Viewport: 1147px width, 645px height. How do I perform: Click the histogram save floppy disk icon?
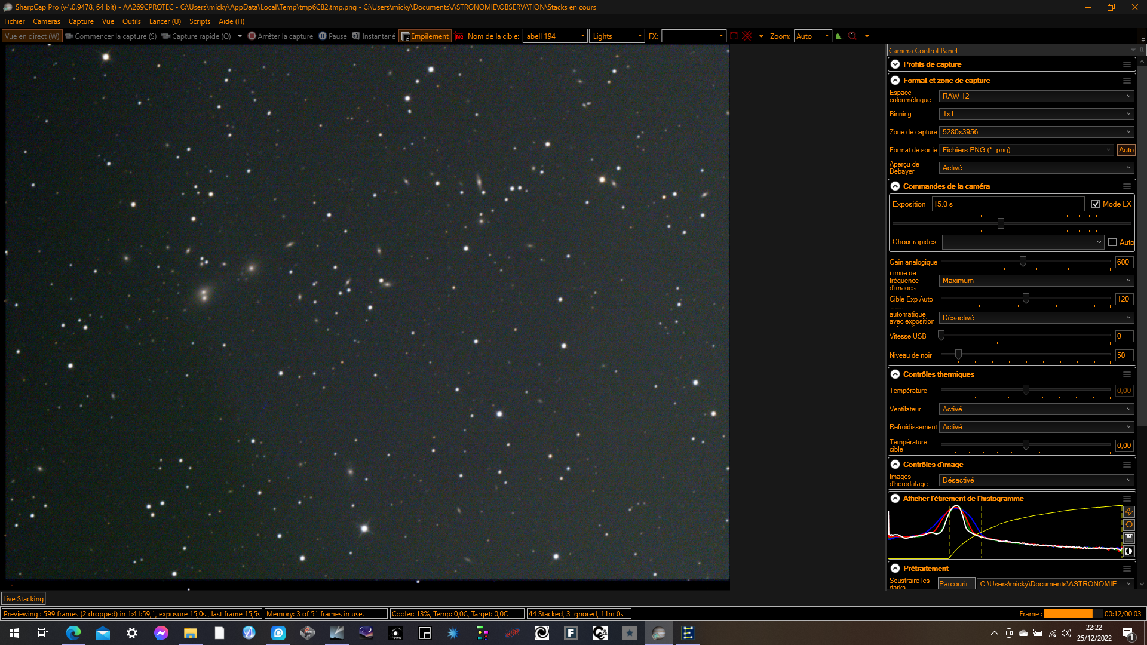point(1128,538)
